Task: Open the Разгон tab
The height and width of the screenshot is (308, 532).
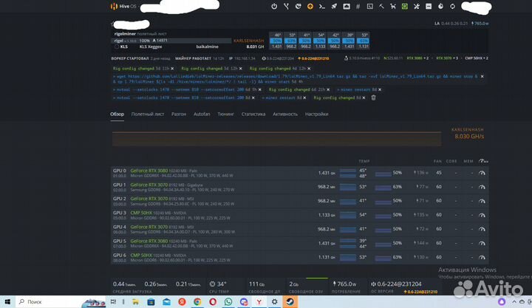Action: [x=179, y=114]
